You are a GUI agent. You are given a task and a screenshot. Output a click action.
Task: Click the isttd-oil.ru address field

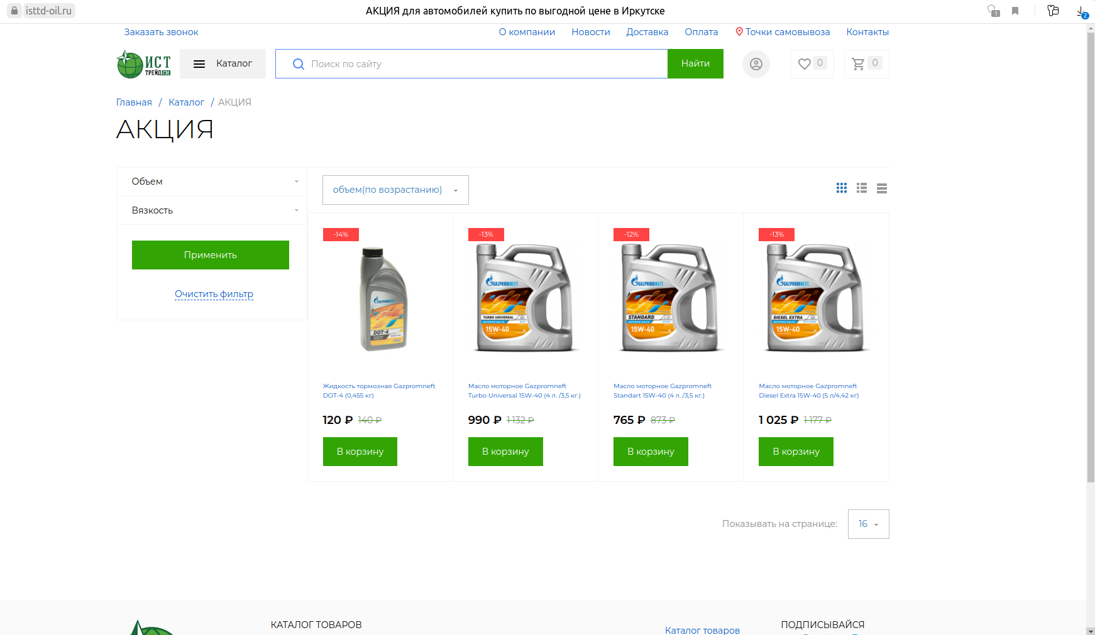[x=48, y=11]
